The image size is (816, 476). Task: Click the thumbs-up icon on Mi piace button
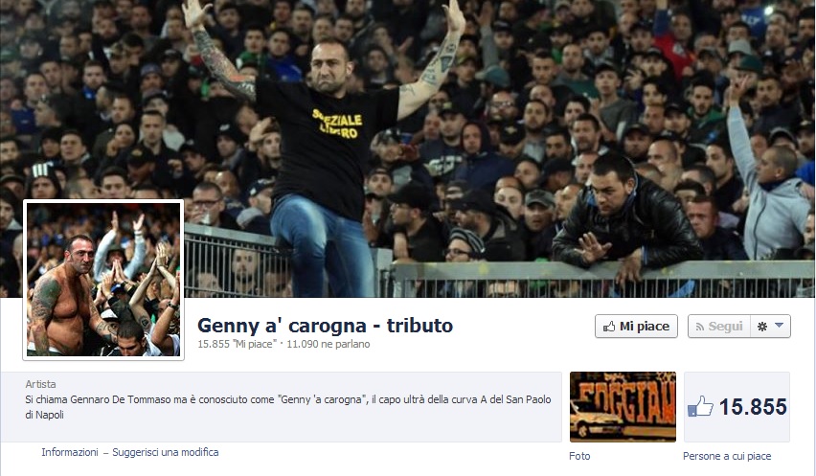point(609,327)
